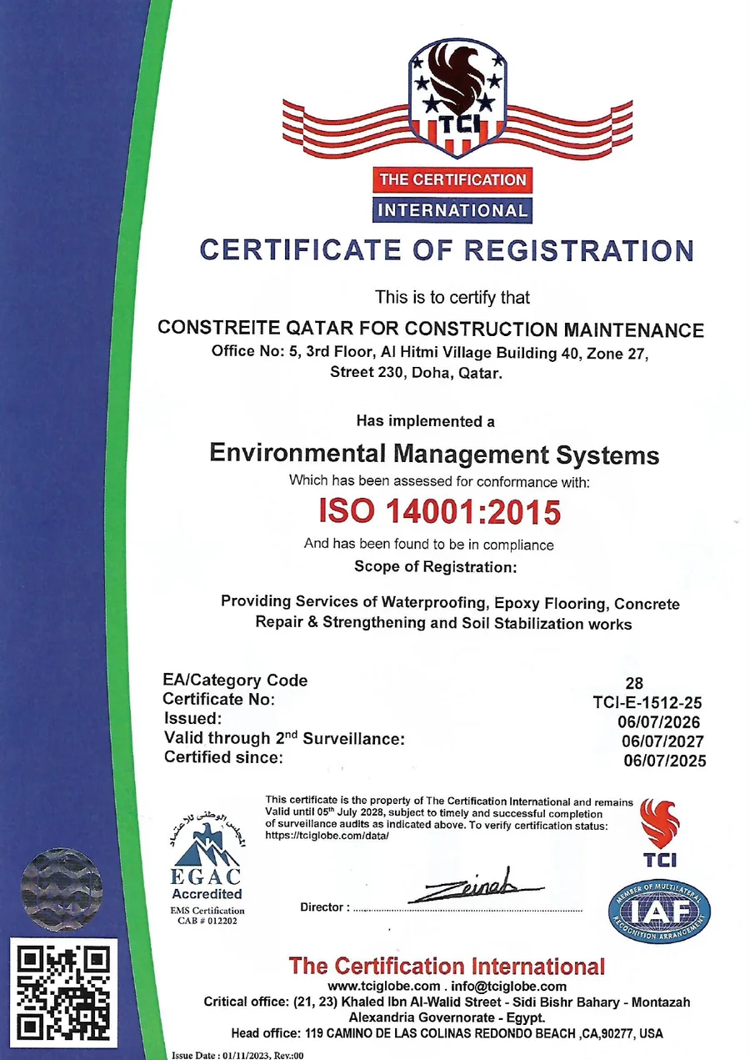Click the TCI eagle shield logo at top
This screenshot has width=750, height=1060.
[x=456, y=98]
